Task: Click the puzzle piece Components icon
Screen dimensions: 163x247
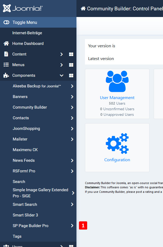Action: coord(6,75)
